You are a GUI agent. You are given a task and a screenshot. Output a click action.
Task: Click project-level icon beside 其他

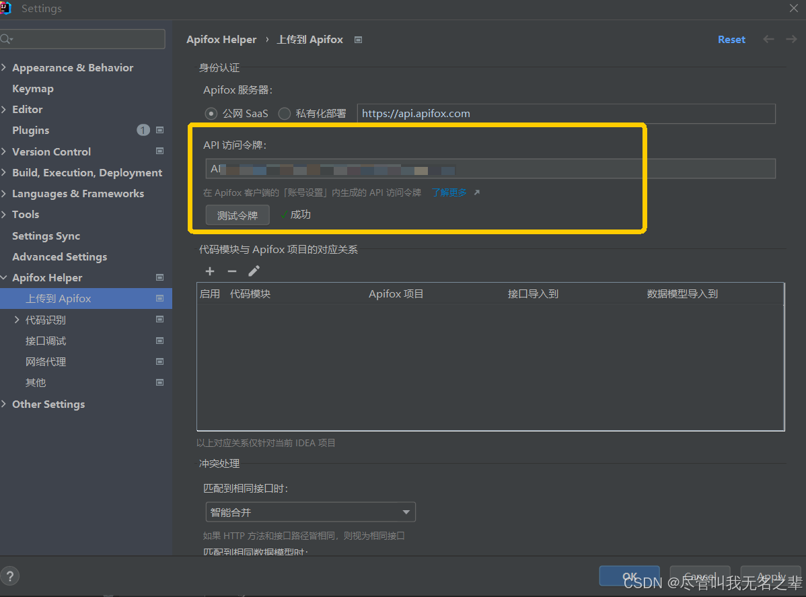(160, 382)
